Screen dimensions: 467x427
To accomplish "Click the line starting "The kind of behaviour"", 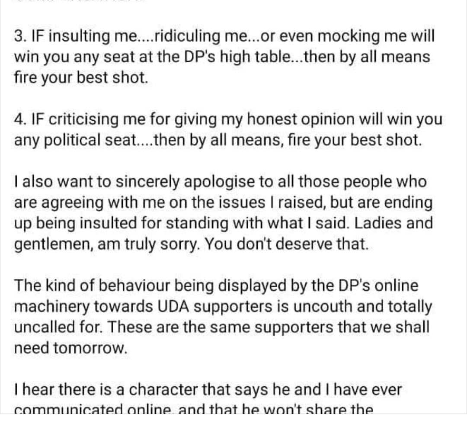I will click(216, 285).
